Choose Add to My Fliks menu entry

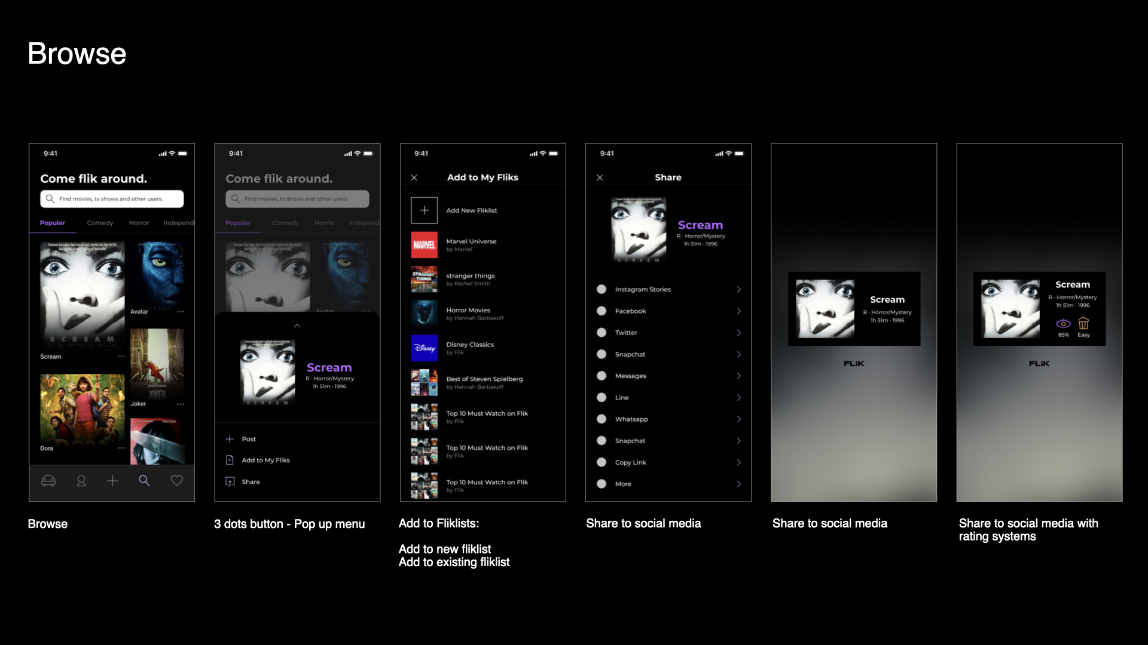(265, 460)
